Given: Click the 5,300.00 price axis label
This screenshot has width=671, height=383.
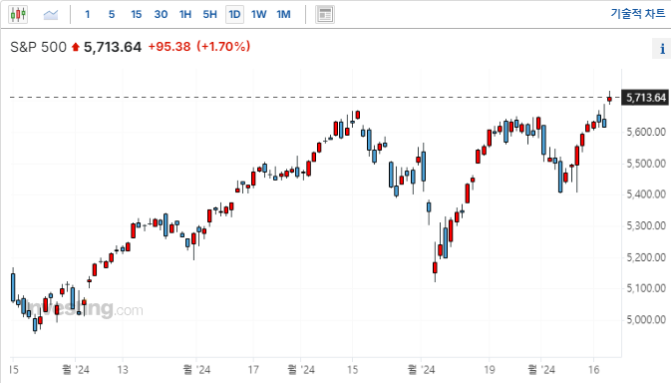Looking at the screenshot, I should point(646,226).
